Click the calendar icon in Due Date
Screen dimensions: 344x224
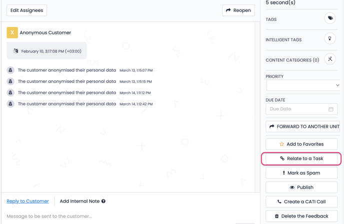pos(331,109)
